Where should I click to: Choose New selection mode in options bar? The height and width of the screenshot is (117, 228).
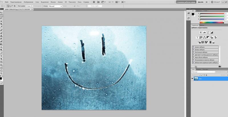pos(8,6)
